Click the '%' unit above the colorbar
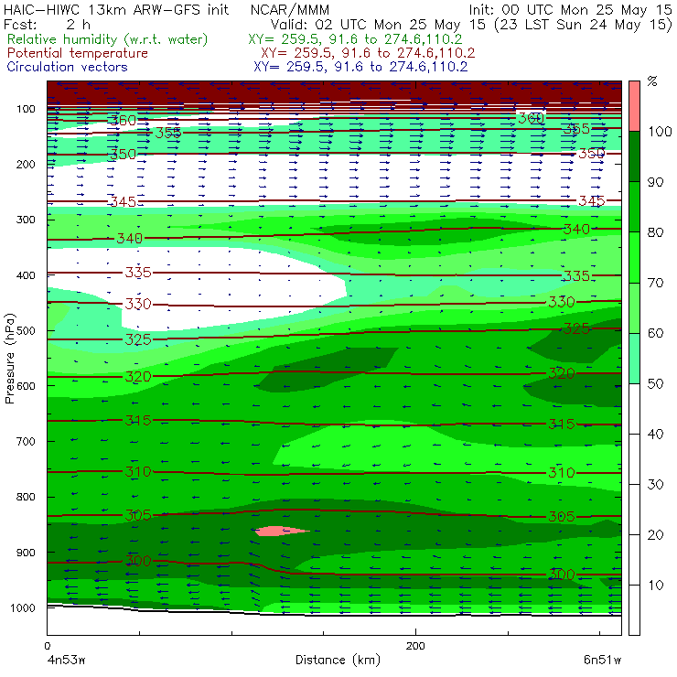Screen dimensions: 677x677 click(652, 81)
